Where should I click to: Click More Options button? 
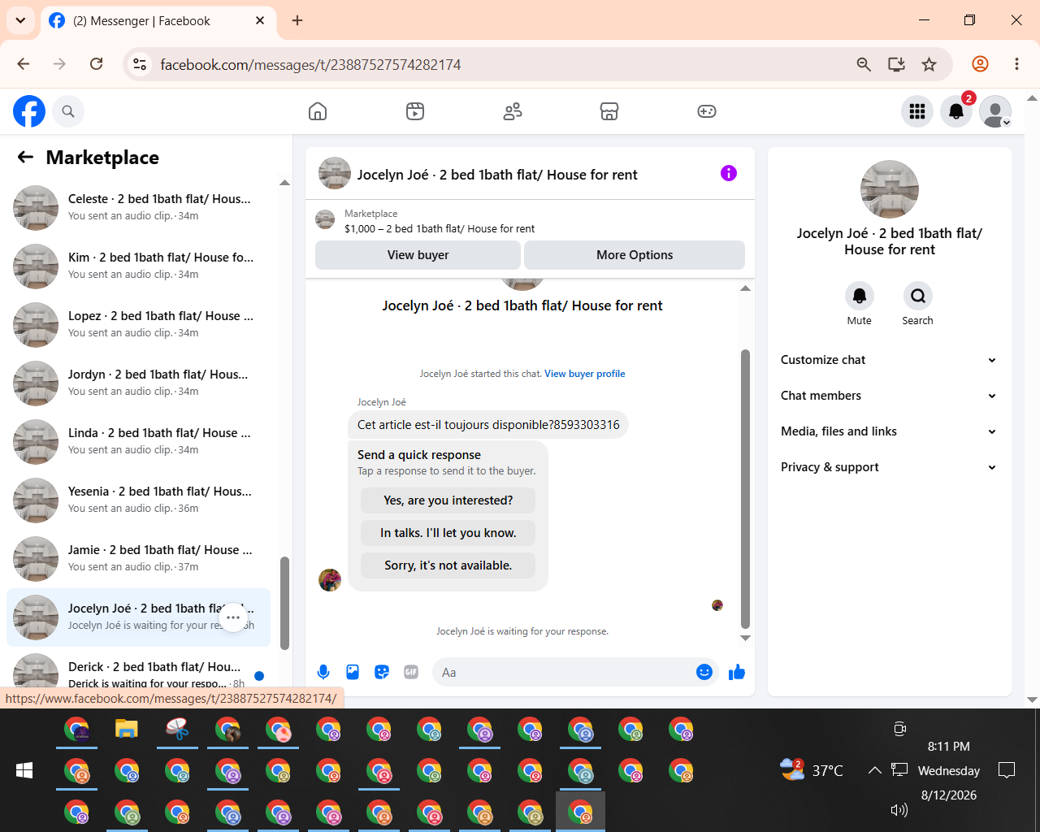click(x=635, y=255)
